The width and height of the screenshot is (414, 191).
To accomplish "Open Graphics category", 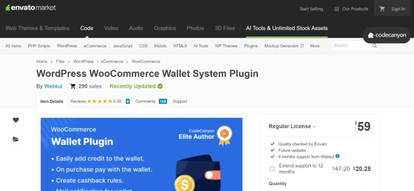I will click(x=165, y=28).
